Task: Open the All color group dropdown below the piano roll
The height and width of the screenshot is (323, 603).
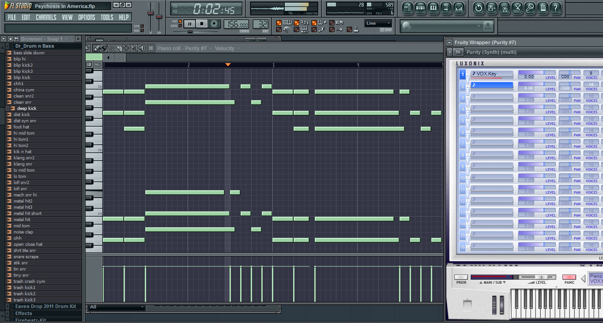Action: [117, 307]
